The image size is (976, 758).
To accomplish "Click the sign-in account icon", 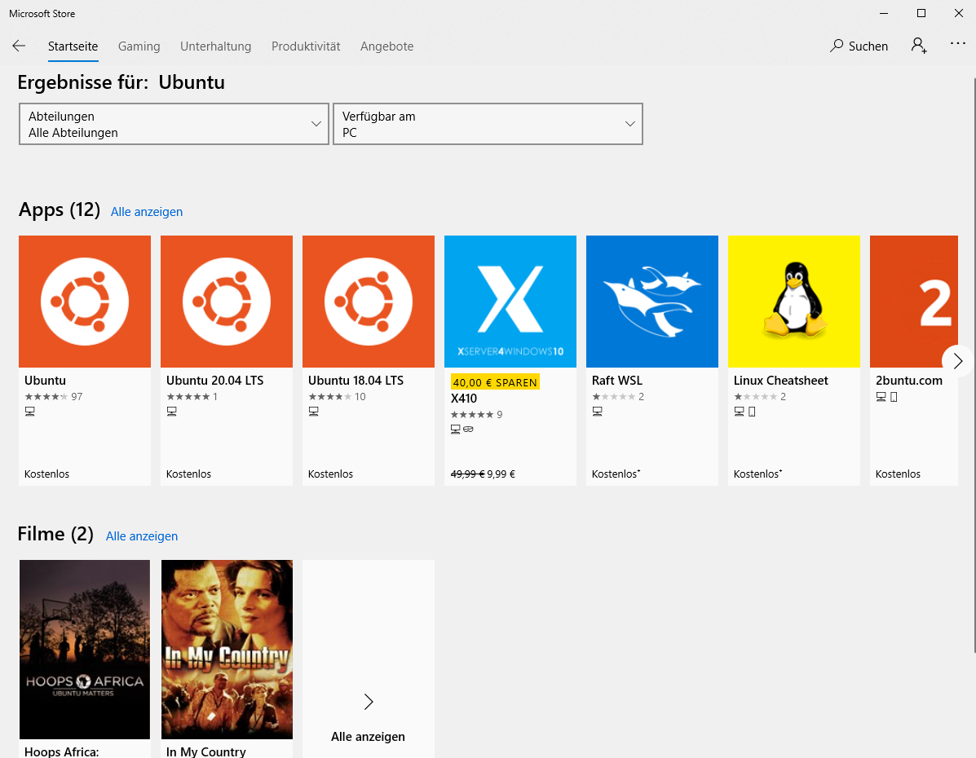I will 919,46.
